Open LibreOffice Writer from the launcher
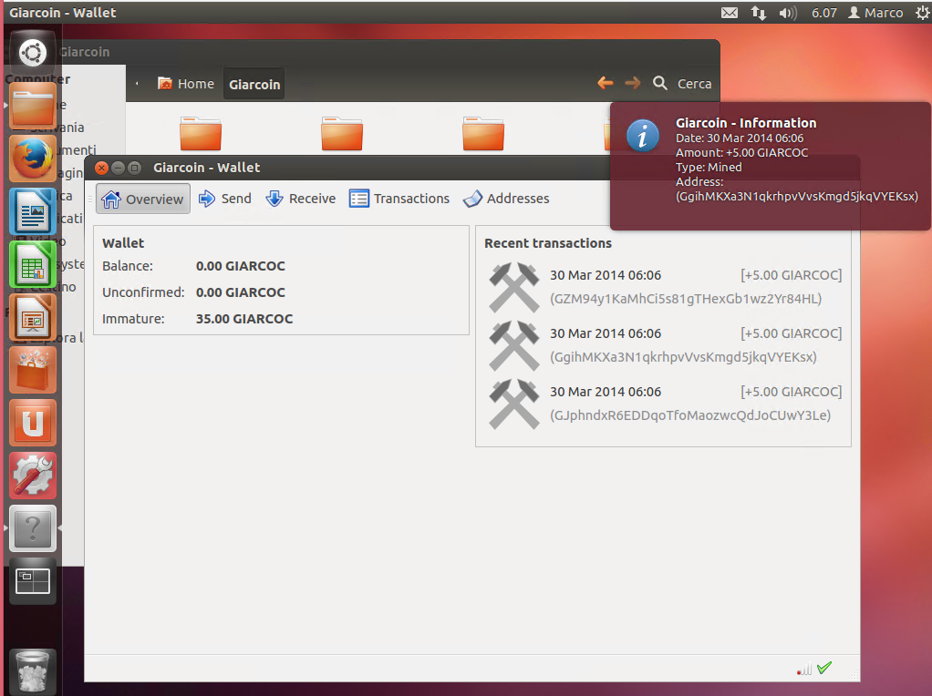 tap(33, 211)
